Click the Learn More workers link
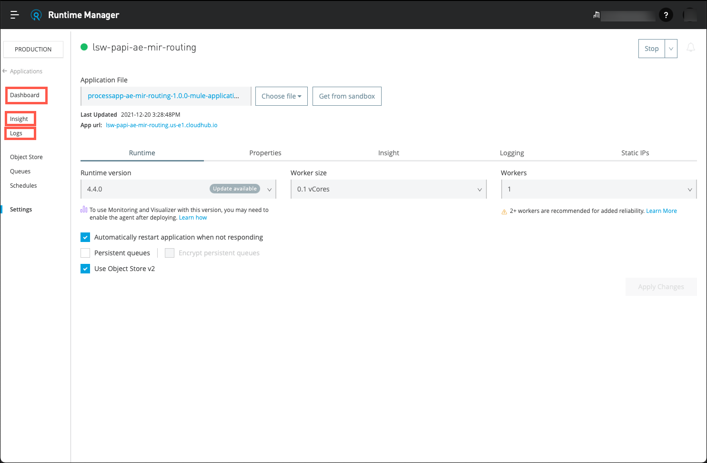The width and height of the screenshot is (707, 463). (x=661, y=211)
